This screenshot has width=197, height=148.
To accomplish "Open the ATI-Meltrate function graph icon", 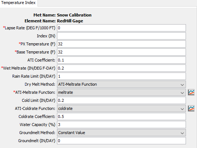I will pos(191,92).
